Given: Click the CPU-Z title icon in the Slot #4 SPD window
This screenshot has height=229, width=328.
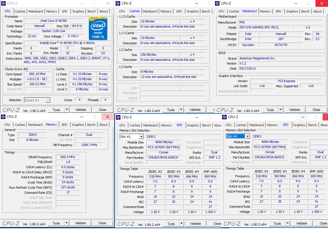Looking at the screenshot, I should point(224,117).
